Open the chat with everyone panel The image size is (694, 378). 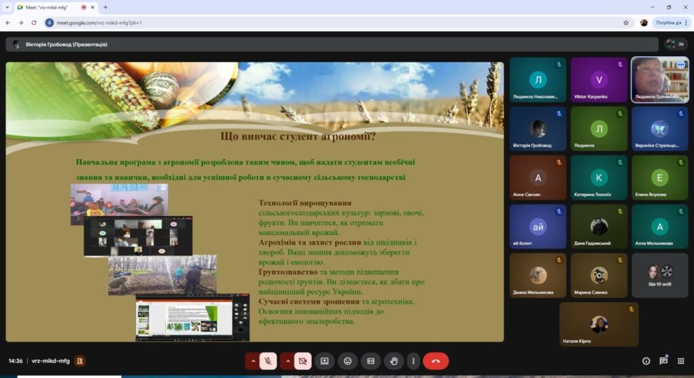pyautogui.click(x=664, y=361)
